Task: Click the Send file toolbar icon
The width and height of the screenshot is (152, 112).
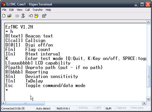Action: [31, 16]
